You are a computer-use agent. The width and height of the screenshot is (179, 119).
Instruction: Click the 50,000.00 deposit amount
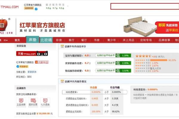43,113
